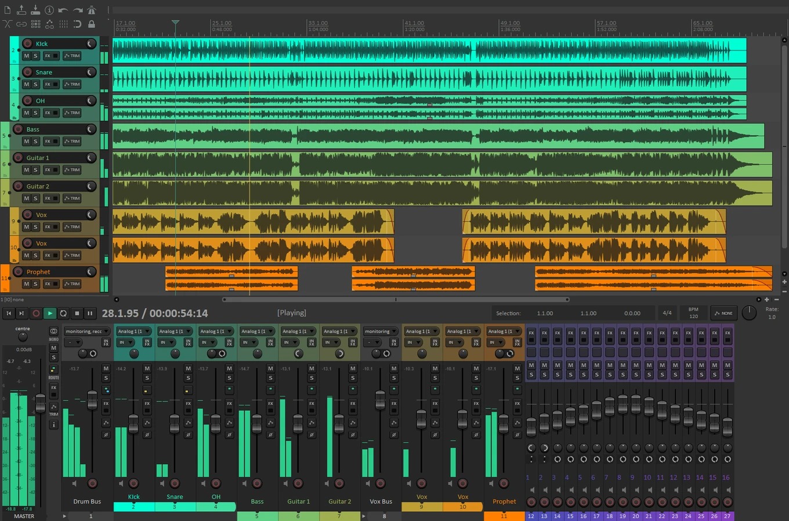
Task: Click TRIM envelope button on Guitar 1 track
Action: point(72,169)
